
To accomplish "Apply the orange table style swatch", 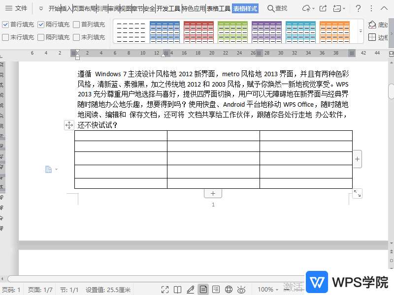I will click(334, 31).
